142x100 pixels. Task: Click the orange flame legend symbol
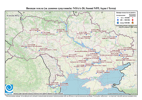133,23
